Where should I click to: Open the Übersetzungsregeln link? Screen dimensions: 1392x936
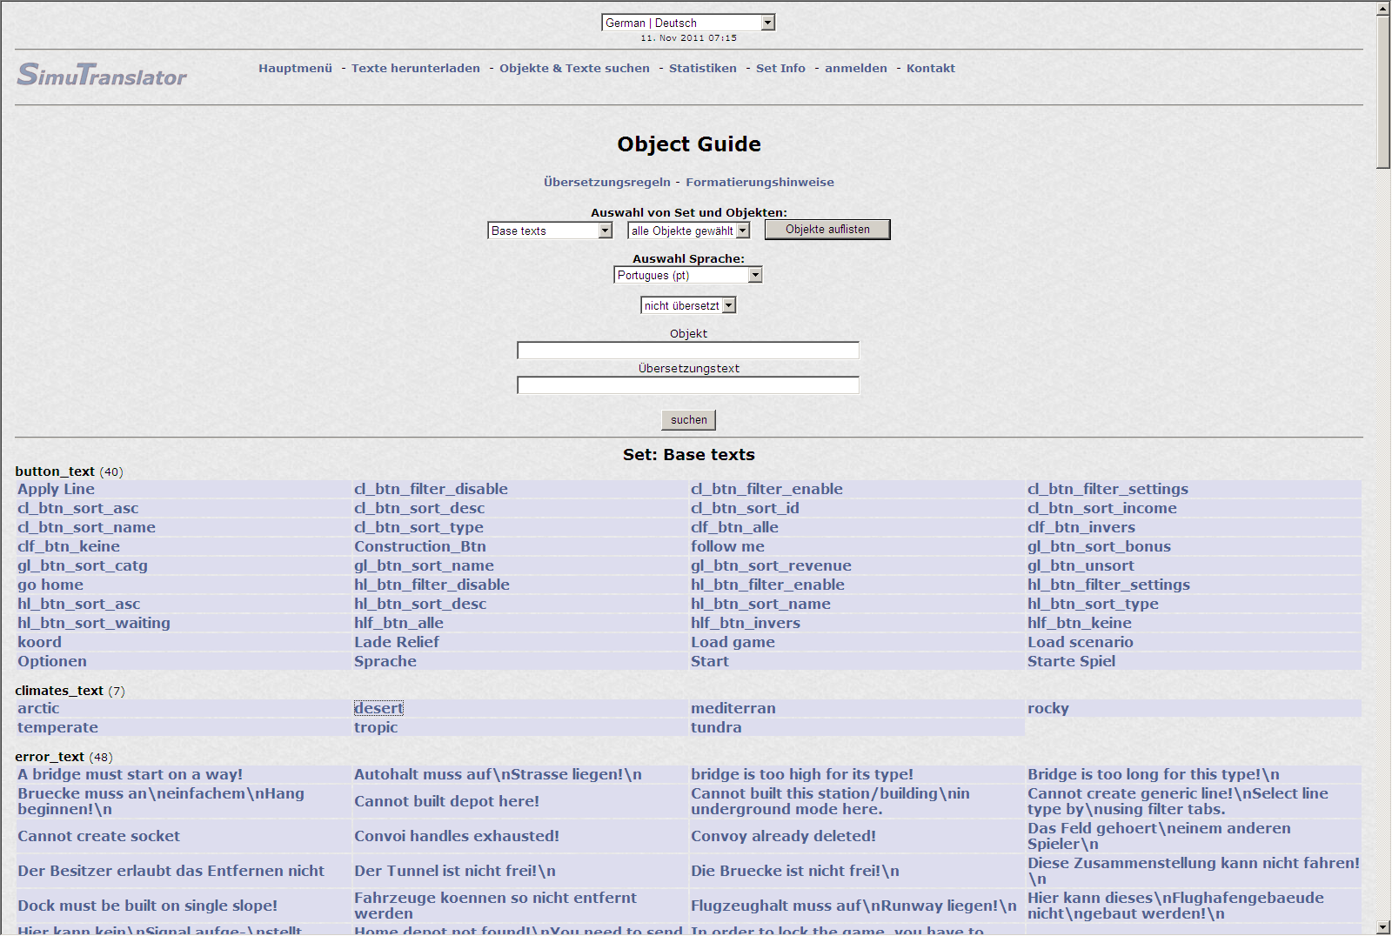pyautogui.click(x=606, y=182)
